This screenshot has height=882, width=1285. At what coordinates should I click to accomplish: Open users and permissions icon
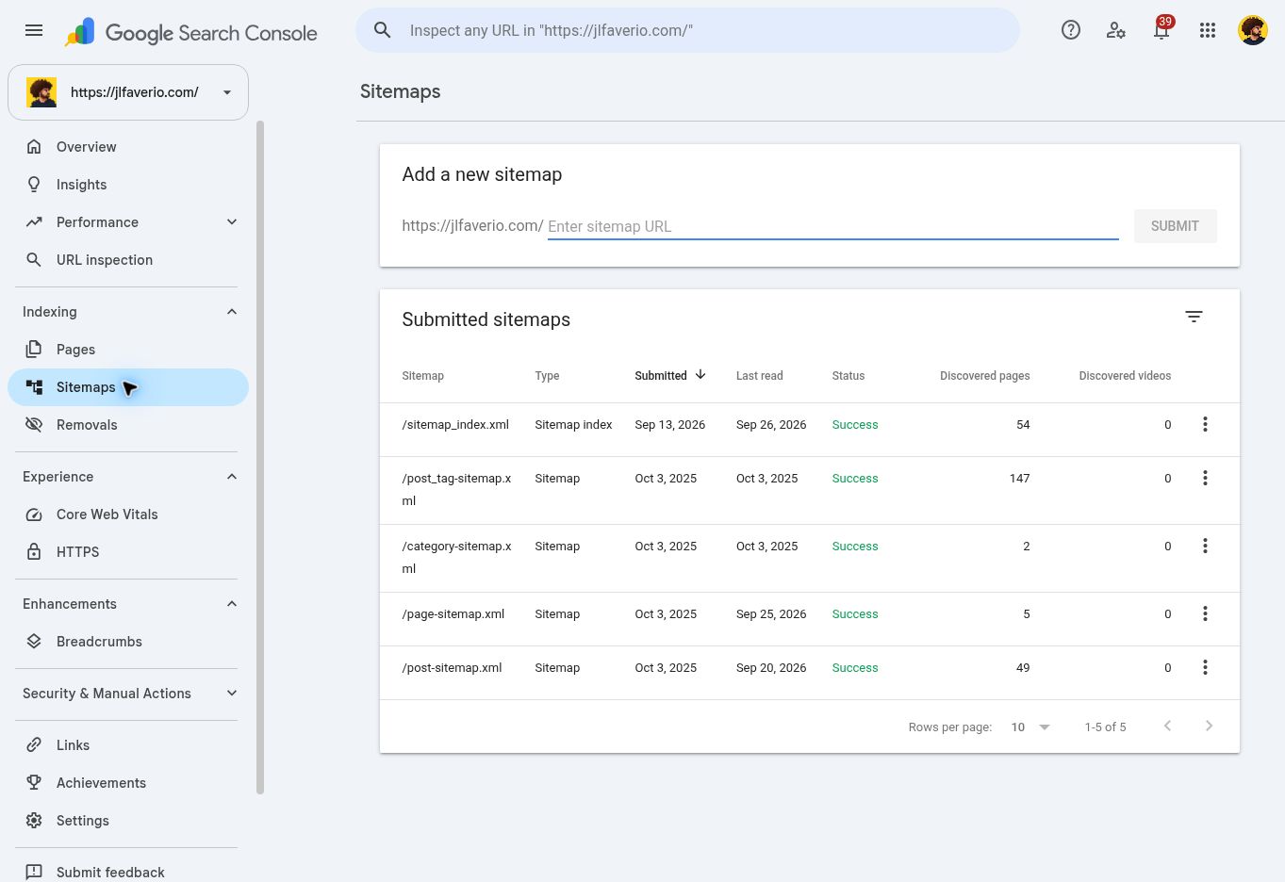click(1116, 30)
